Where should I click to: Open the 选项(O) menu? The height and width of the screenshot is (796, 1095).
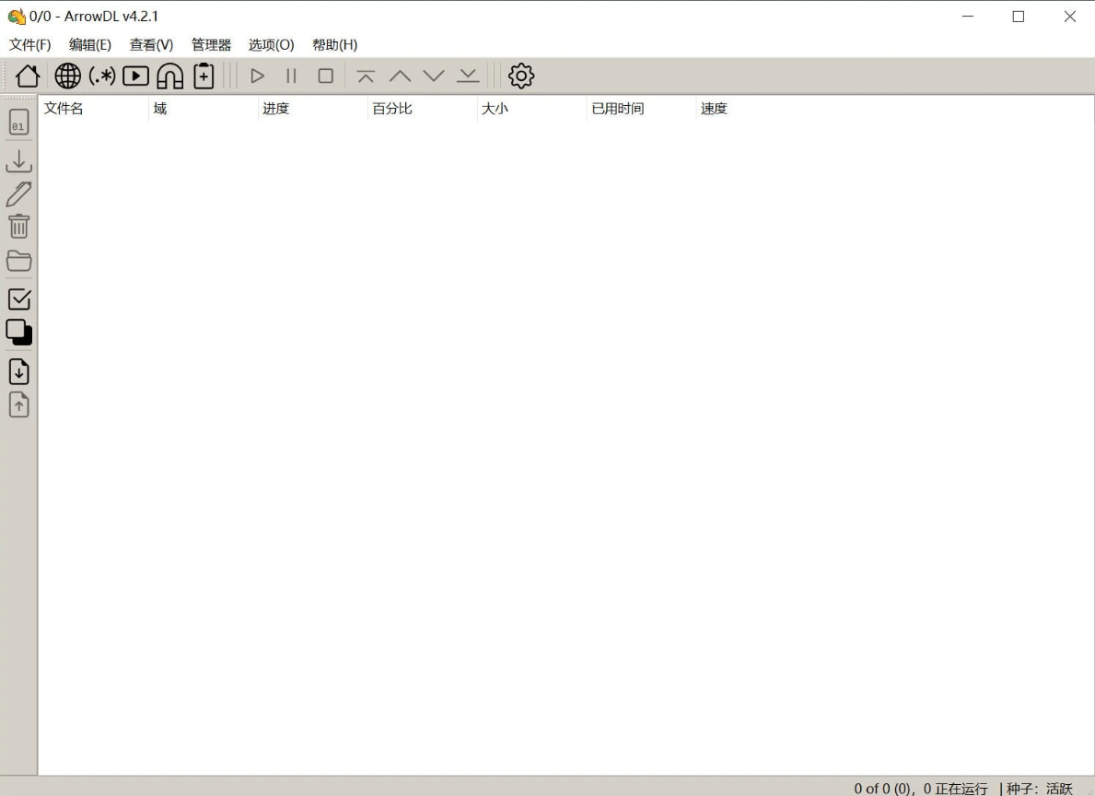tap(271, 45)
